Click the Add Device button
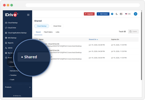 pyautogui.click(x=103, y=14)
